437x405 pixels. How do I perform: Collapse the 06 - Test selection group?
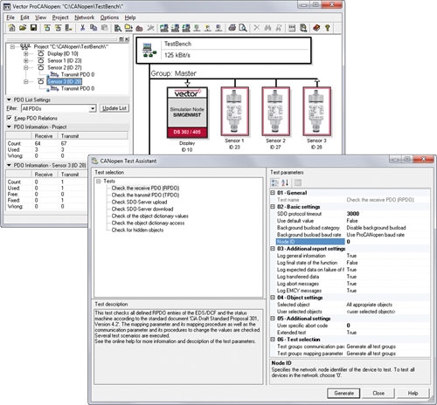point(273,340)
